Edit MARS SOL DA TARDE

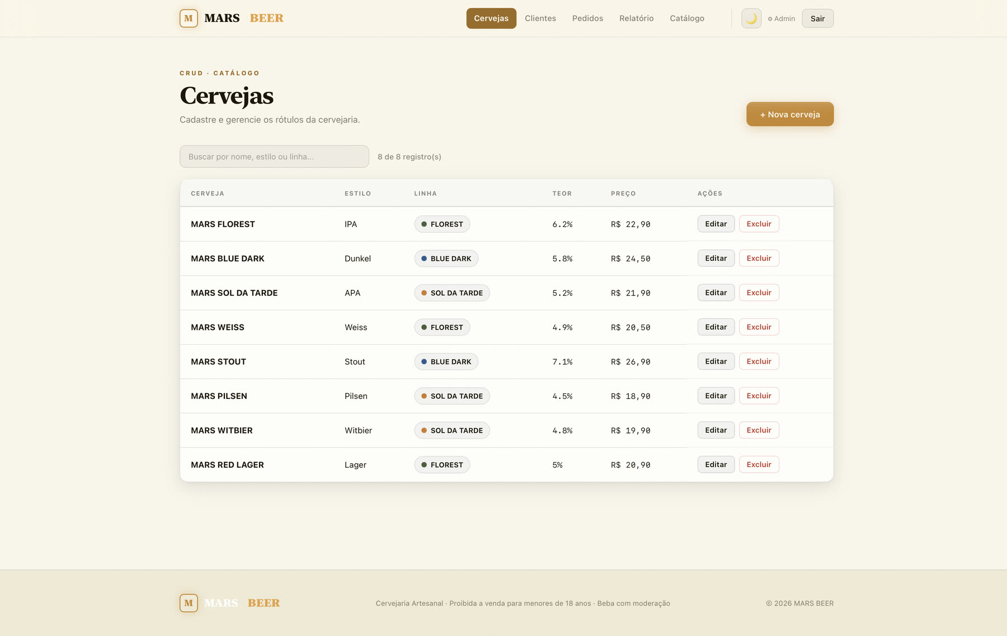click(x=716, y=293)
